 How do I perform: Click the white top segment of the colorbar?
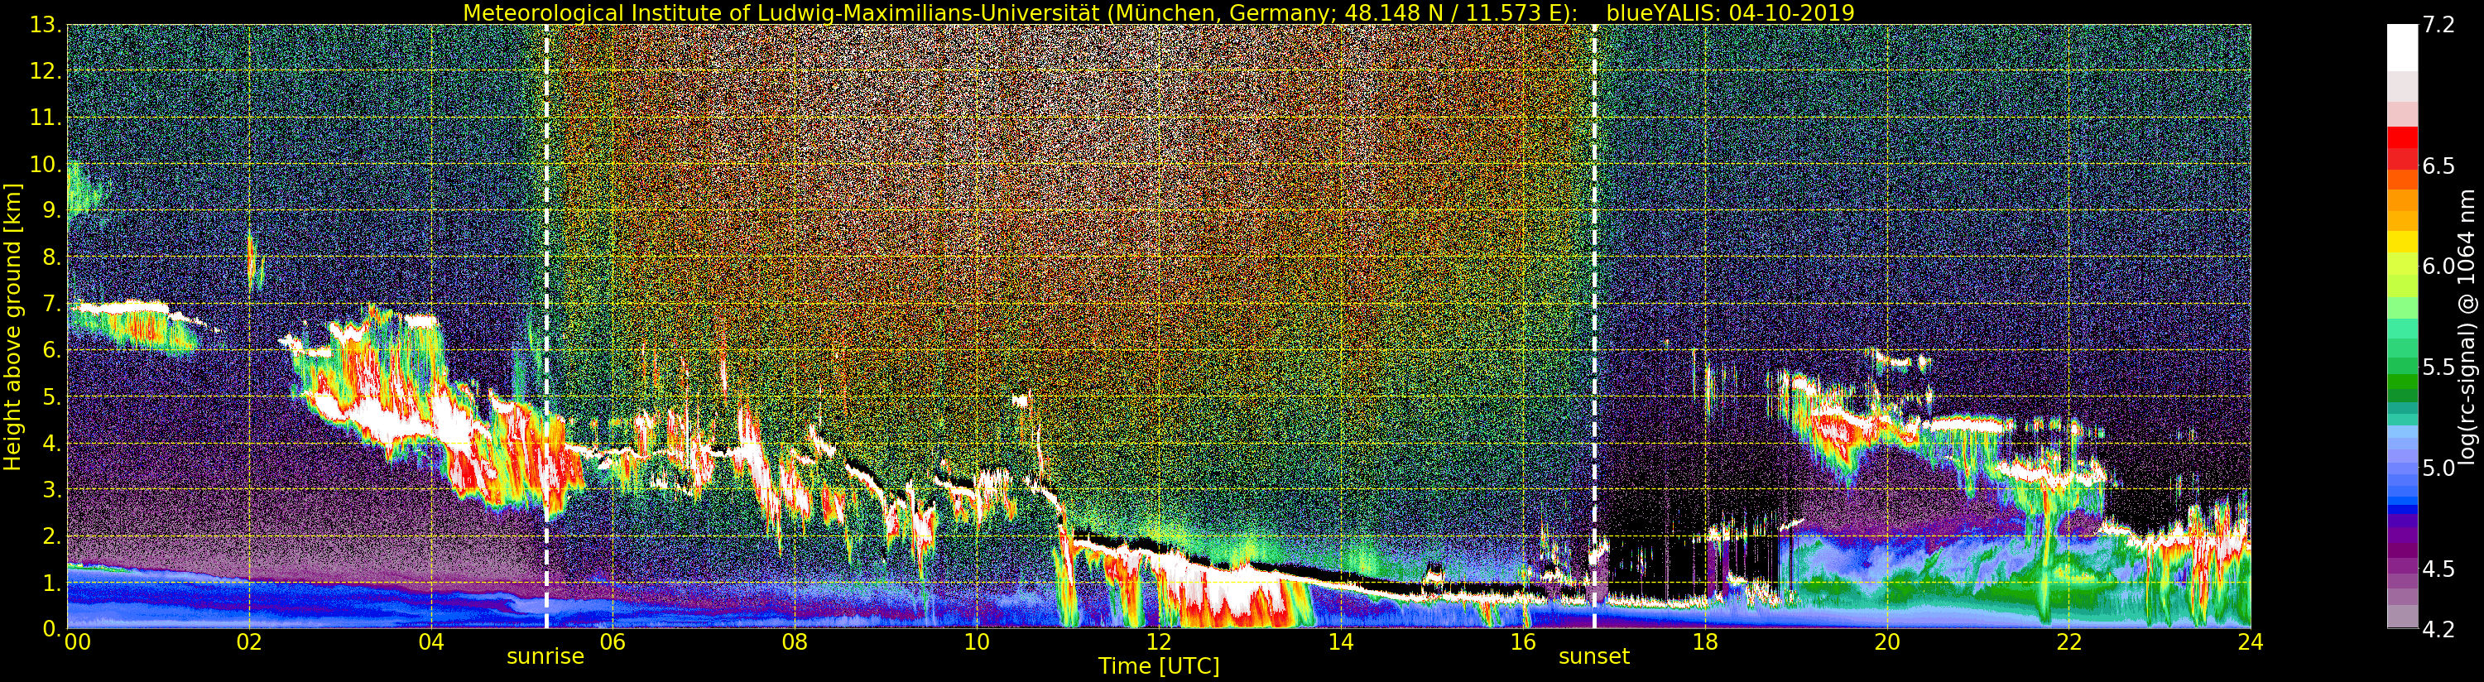point(2402,47)
